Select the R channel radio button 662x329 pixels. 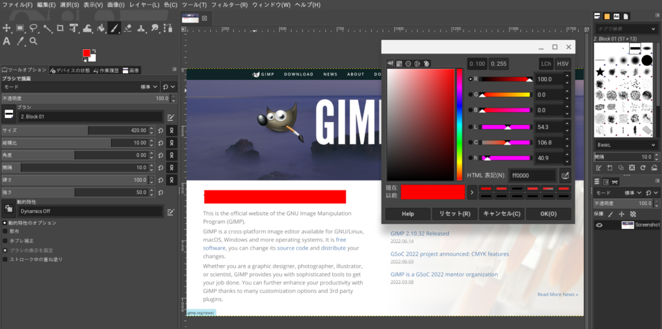471,79
